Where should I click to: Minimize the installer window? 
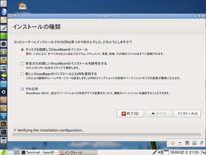195,16
